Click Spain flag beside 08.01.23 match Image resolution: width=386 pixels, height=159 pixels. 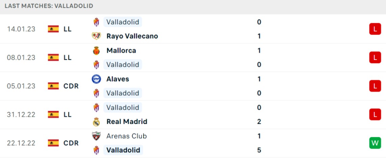(x=53, y=57)
